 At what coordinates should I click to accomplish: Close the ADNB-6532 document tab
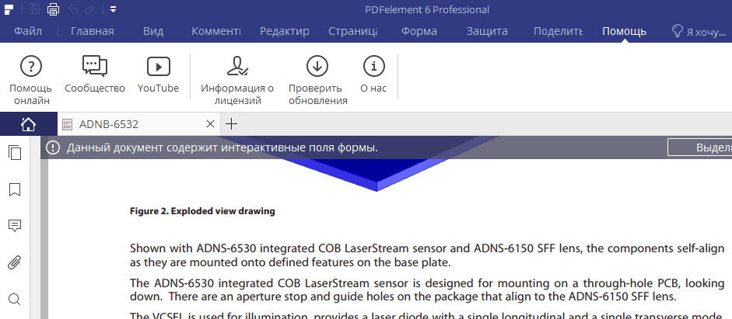209,124
